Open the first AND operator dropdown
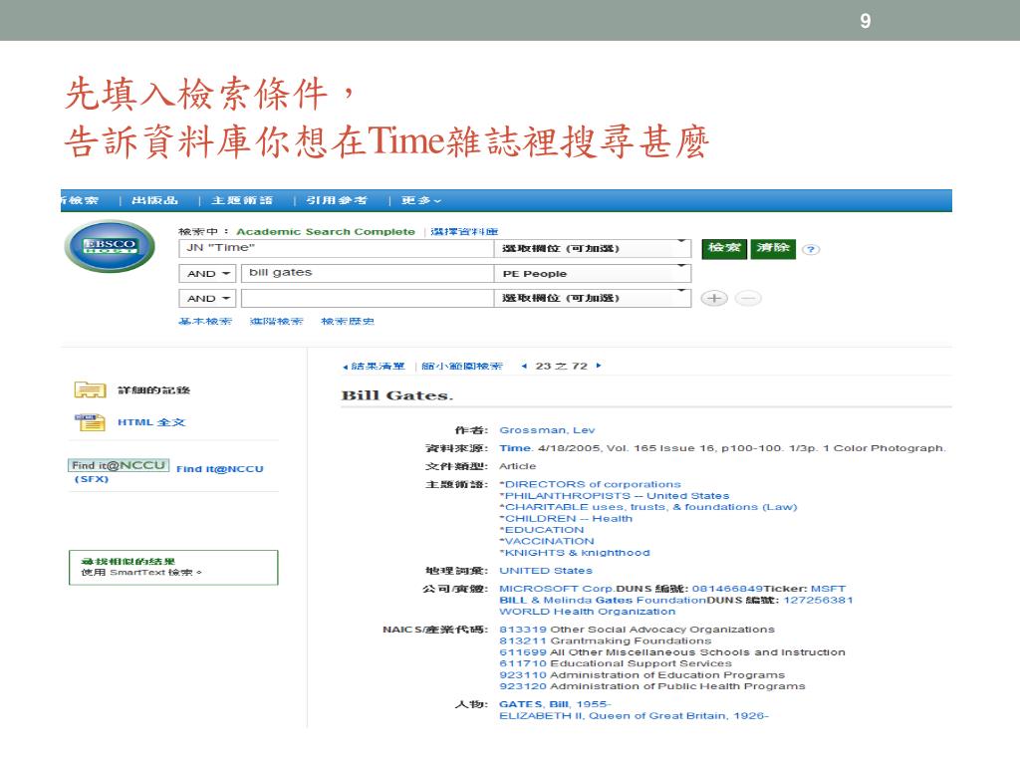 (207, 274)
